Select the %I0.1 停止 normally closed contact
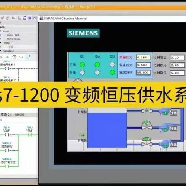This screenshot has width=186, height=186. 30,135
